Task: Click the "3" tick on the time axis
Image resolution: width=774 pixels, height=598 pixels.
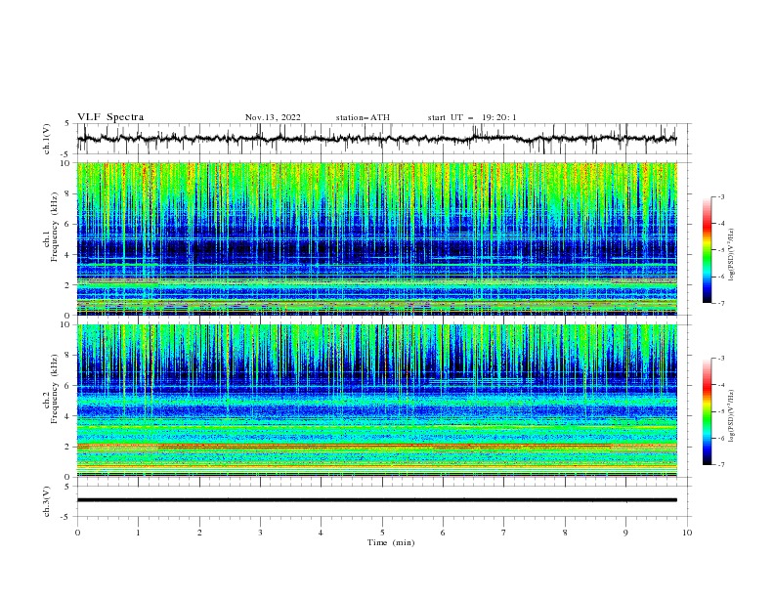Action: [x=260, y=533]
